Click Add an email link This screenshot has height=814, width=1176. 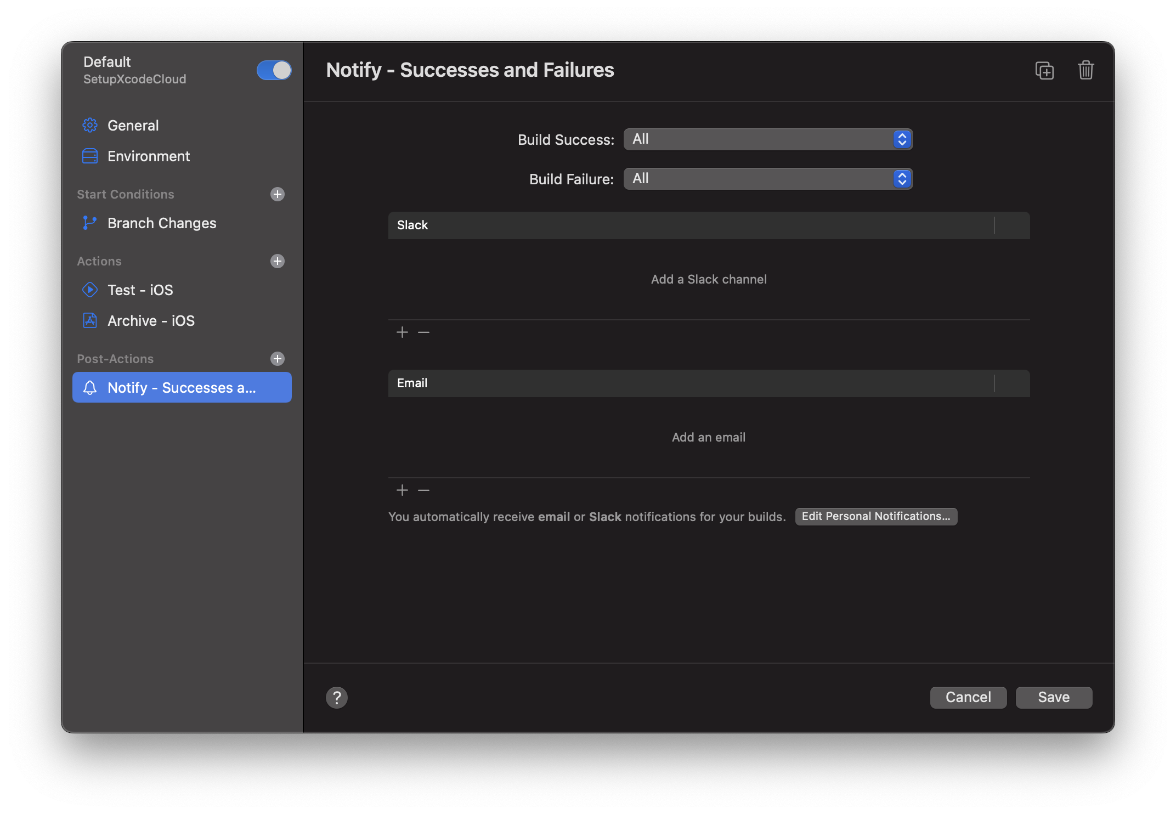pyautogui.click(x=709, y=437)
